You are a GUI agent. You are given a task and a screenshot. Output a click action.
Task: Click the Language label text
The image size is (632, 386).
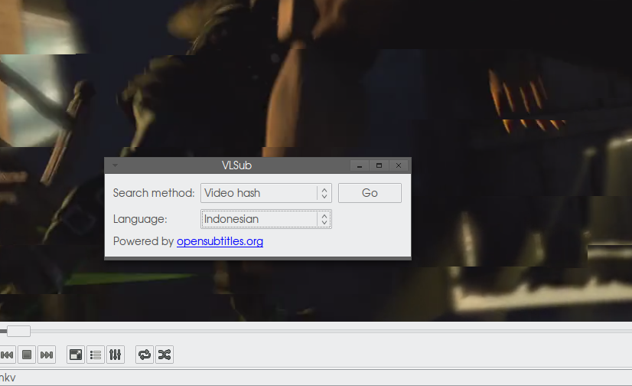(x=140, y=219)
